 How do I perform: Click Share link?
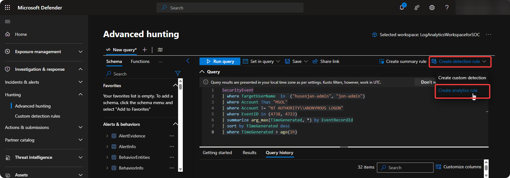[326, 61]
